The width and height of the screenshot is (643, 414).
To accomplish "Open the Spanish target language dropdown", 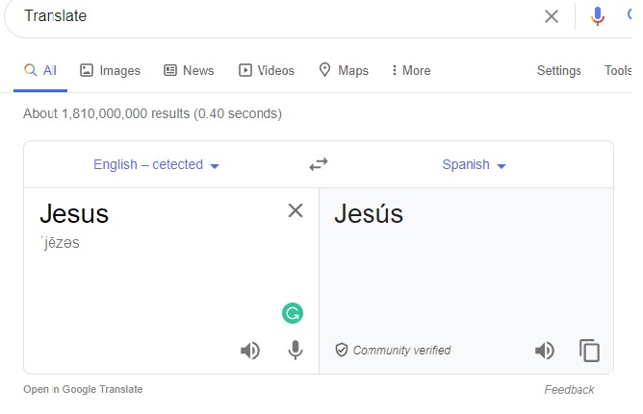I will tap(474, 165).
